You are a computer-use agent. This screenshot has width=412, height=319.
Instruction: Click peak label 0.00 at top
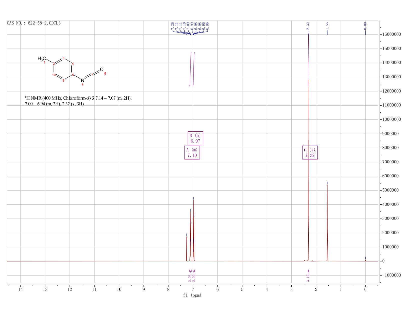(365, 26)
